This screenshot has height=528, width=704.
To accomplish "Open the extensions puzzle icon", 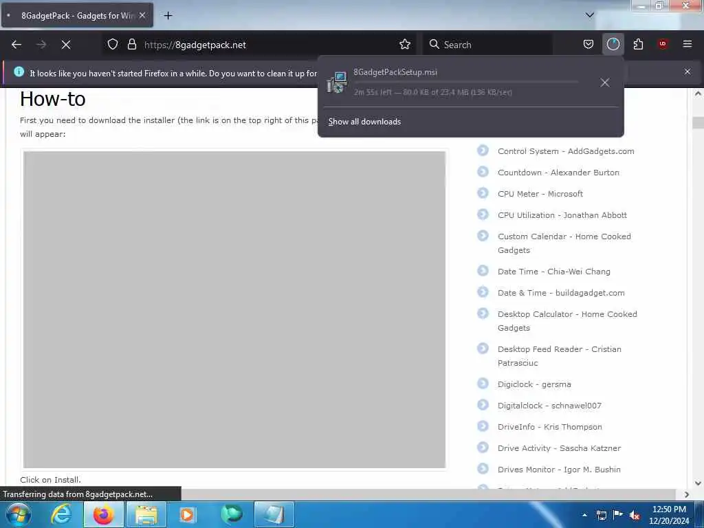I will tap(638, 44).
